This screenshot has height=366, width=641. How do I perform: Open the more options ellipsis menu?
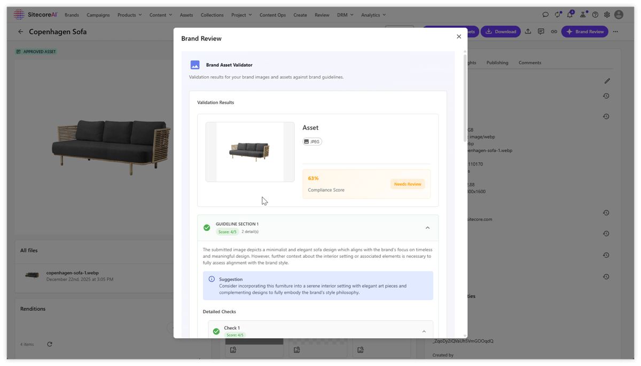615,31
